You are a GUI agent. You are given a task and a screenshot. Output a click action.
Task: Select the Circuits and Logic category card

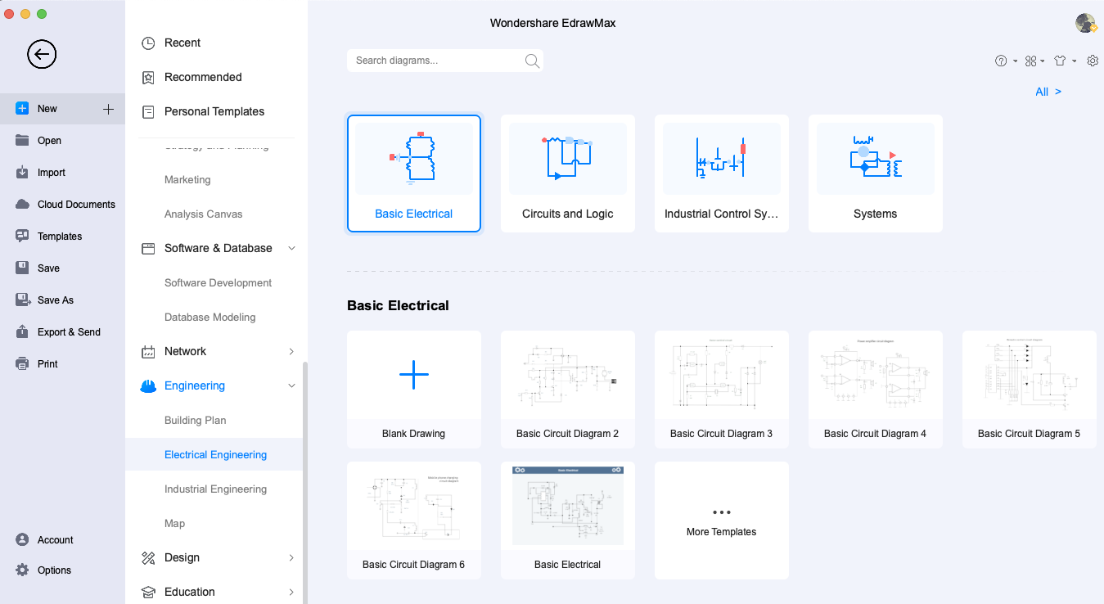coord(568,174)
